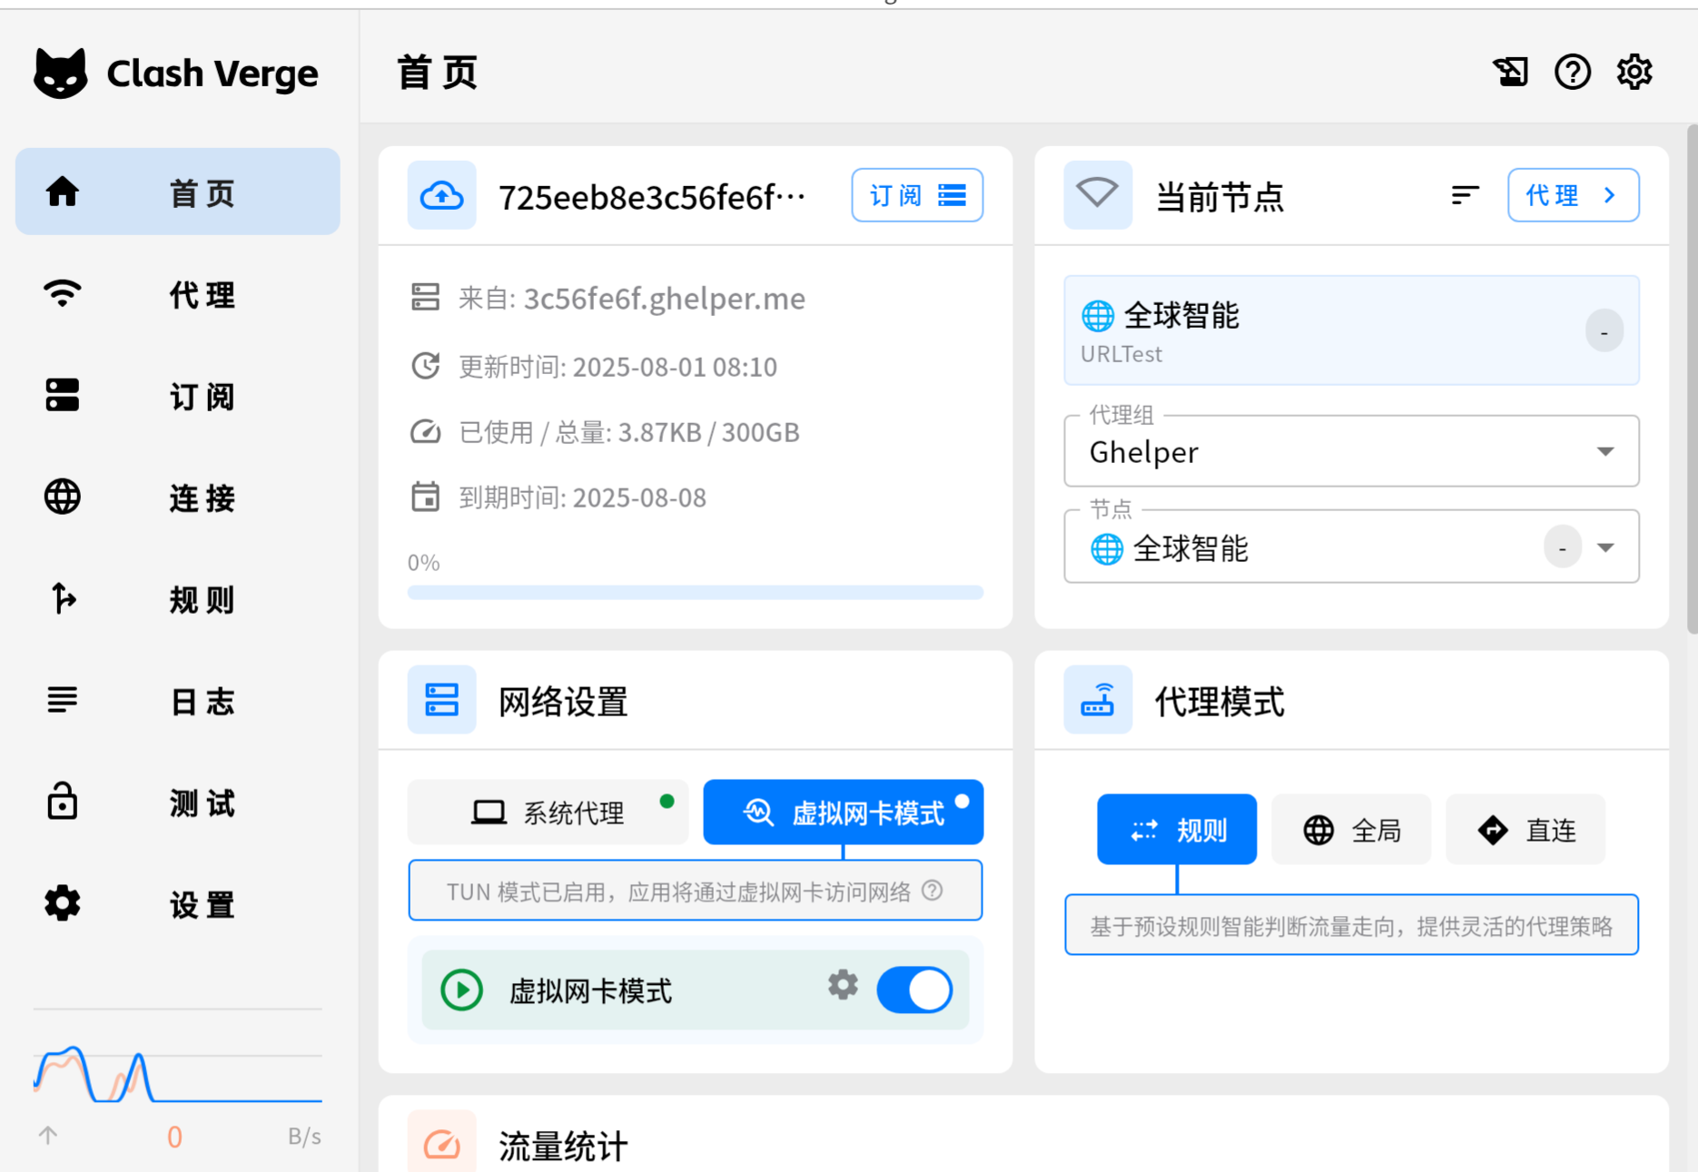This screenshot has height=1172, width=1698.
Task: Click the green play icon for 虚拟网卡模式
Action: click(x=462, y=990)
